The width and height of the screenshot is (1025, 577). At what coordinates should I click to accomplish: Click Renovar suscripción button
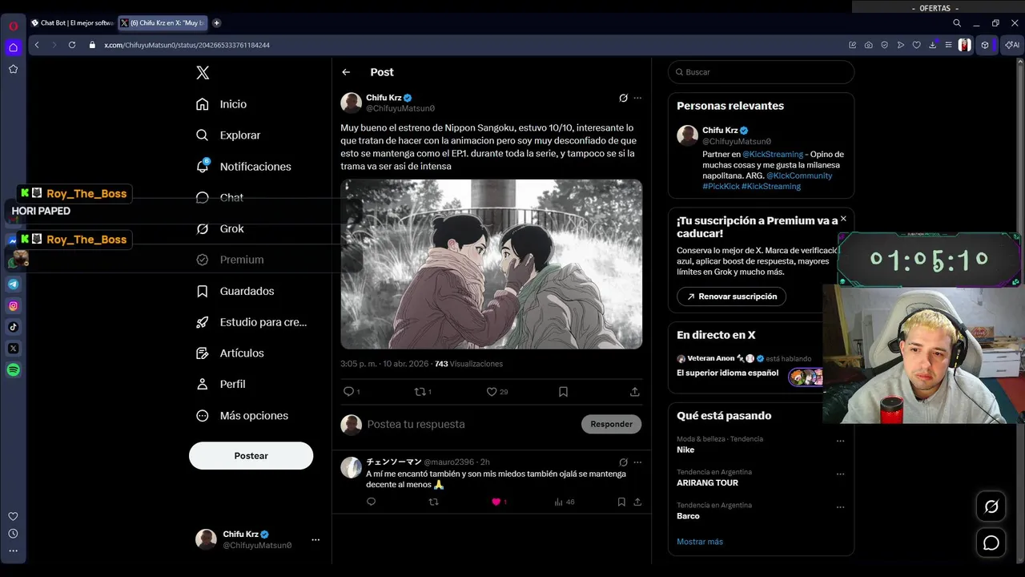(731, 297)
